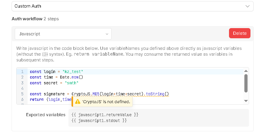The image size is (258, 133).
Task: Click the javascript1.stdout exported variable
Action: pyautogui.click(x=99, y=120)
